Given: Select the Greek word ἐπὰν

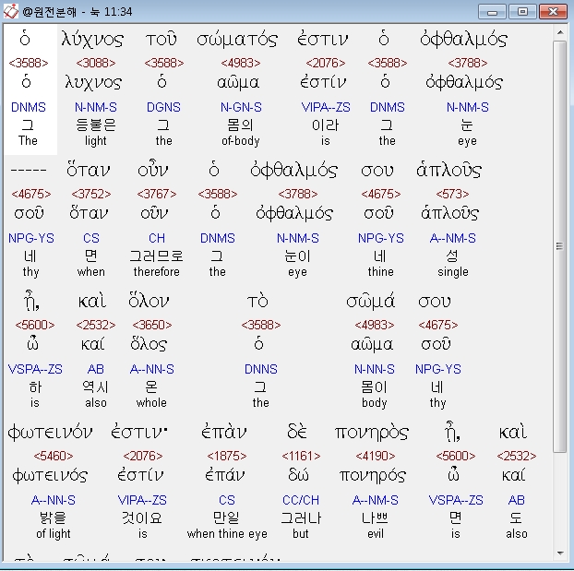Looking at the screenshot, I should tap(224, 432).
